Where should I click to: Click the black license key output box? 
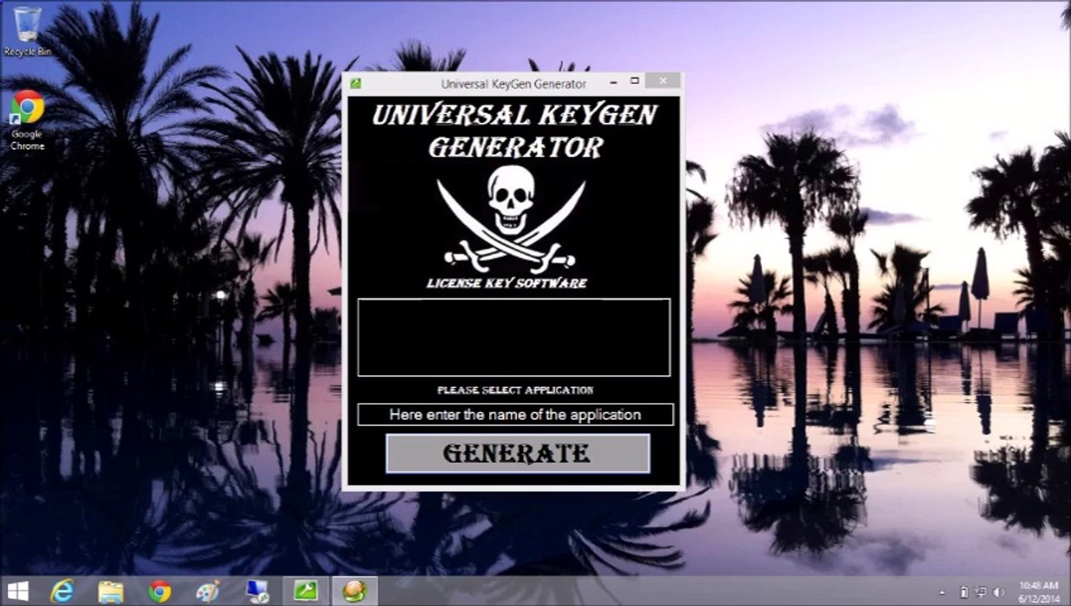(x=514, y=337)
